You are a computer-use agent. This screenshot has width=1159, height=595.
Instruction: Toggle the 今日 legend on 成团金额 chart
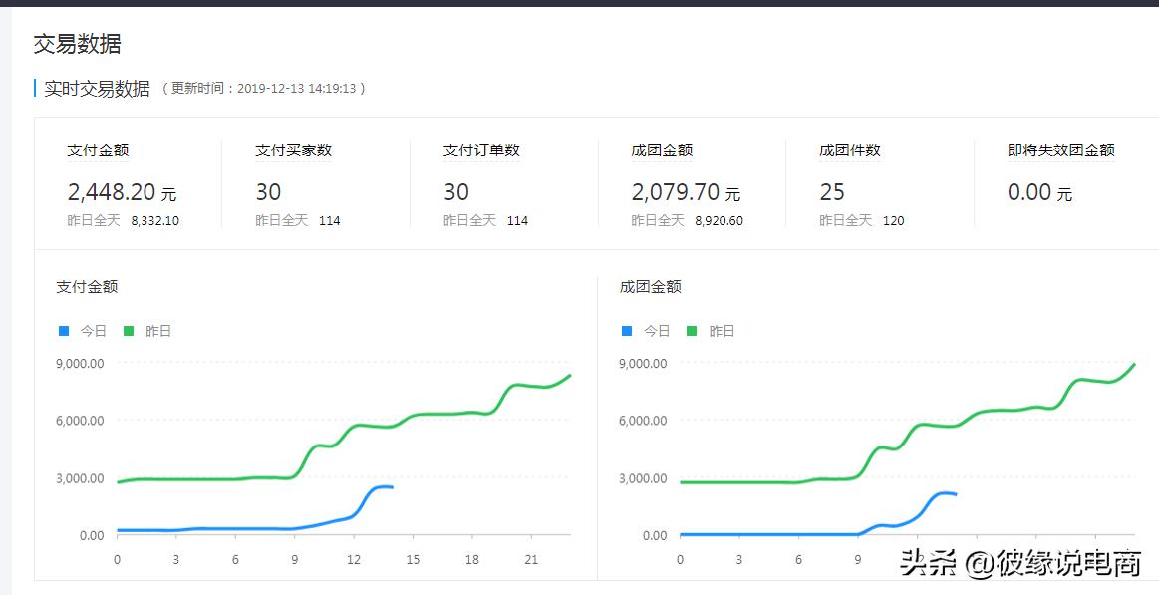[x=644, y=330]
